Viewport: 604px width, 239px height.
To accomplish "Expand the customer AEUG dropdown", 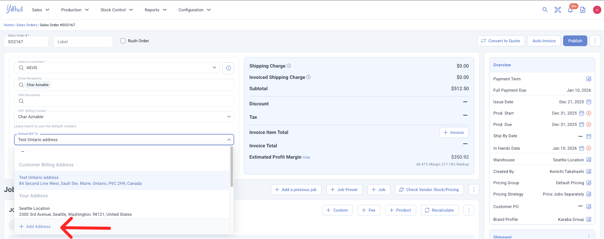I will coord(214,68).
